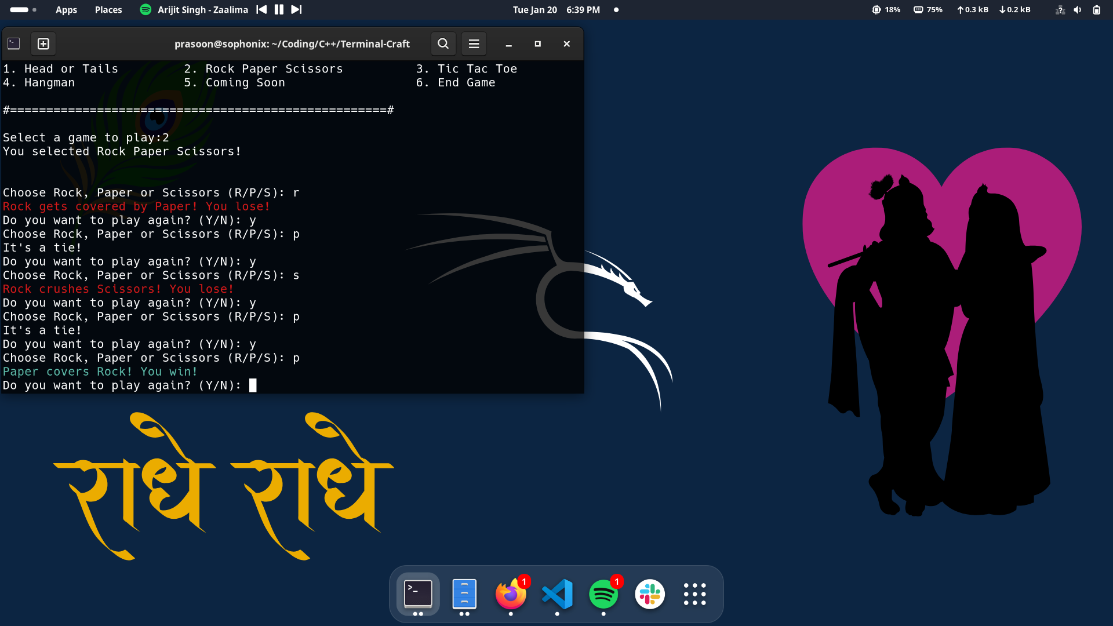This screenshot has height=626, width=1113.
Task: Open the Places menu
Action: [108, 10]
